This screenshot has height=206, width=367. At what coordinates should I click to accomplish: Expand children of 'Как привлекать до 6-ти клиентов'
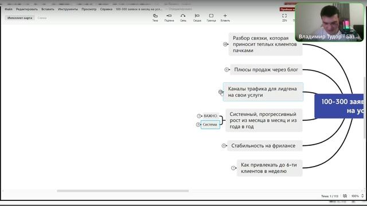233,168
